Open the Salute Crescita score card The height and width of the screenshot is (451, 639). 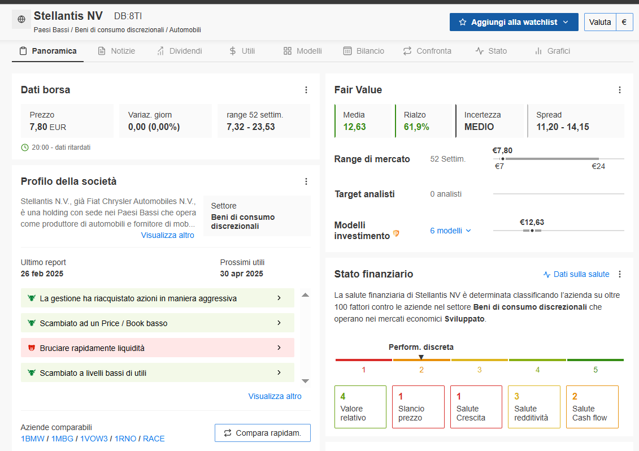pos(476,407)
